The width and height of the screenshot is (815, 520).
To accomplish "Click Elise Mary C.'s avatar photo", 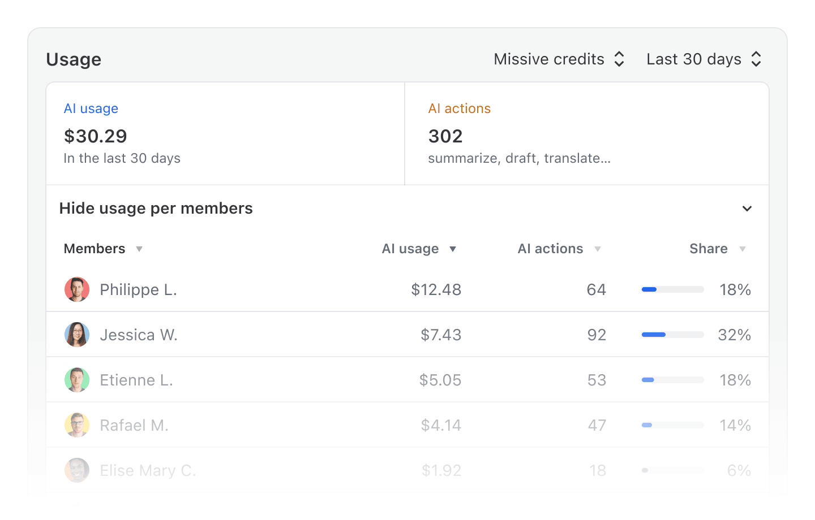I will 77,470.
